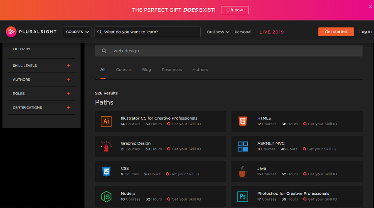Open the Personal menu link
Viewport: 374px width, 208px height.
pos(243,32)
